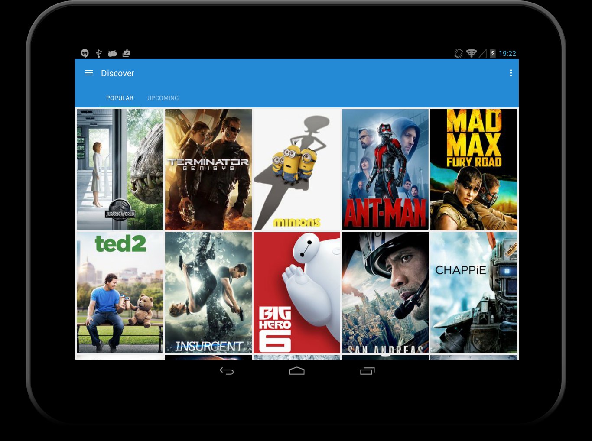This screenshot has width=592, height=441.
Task: Open the overflow options menu
Action: pyautogui.click(x=511, y=73)
